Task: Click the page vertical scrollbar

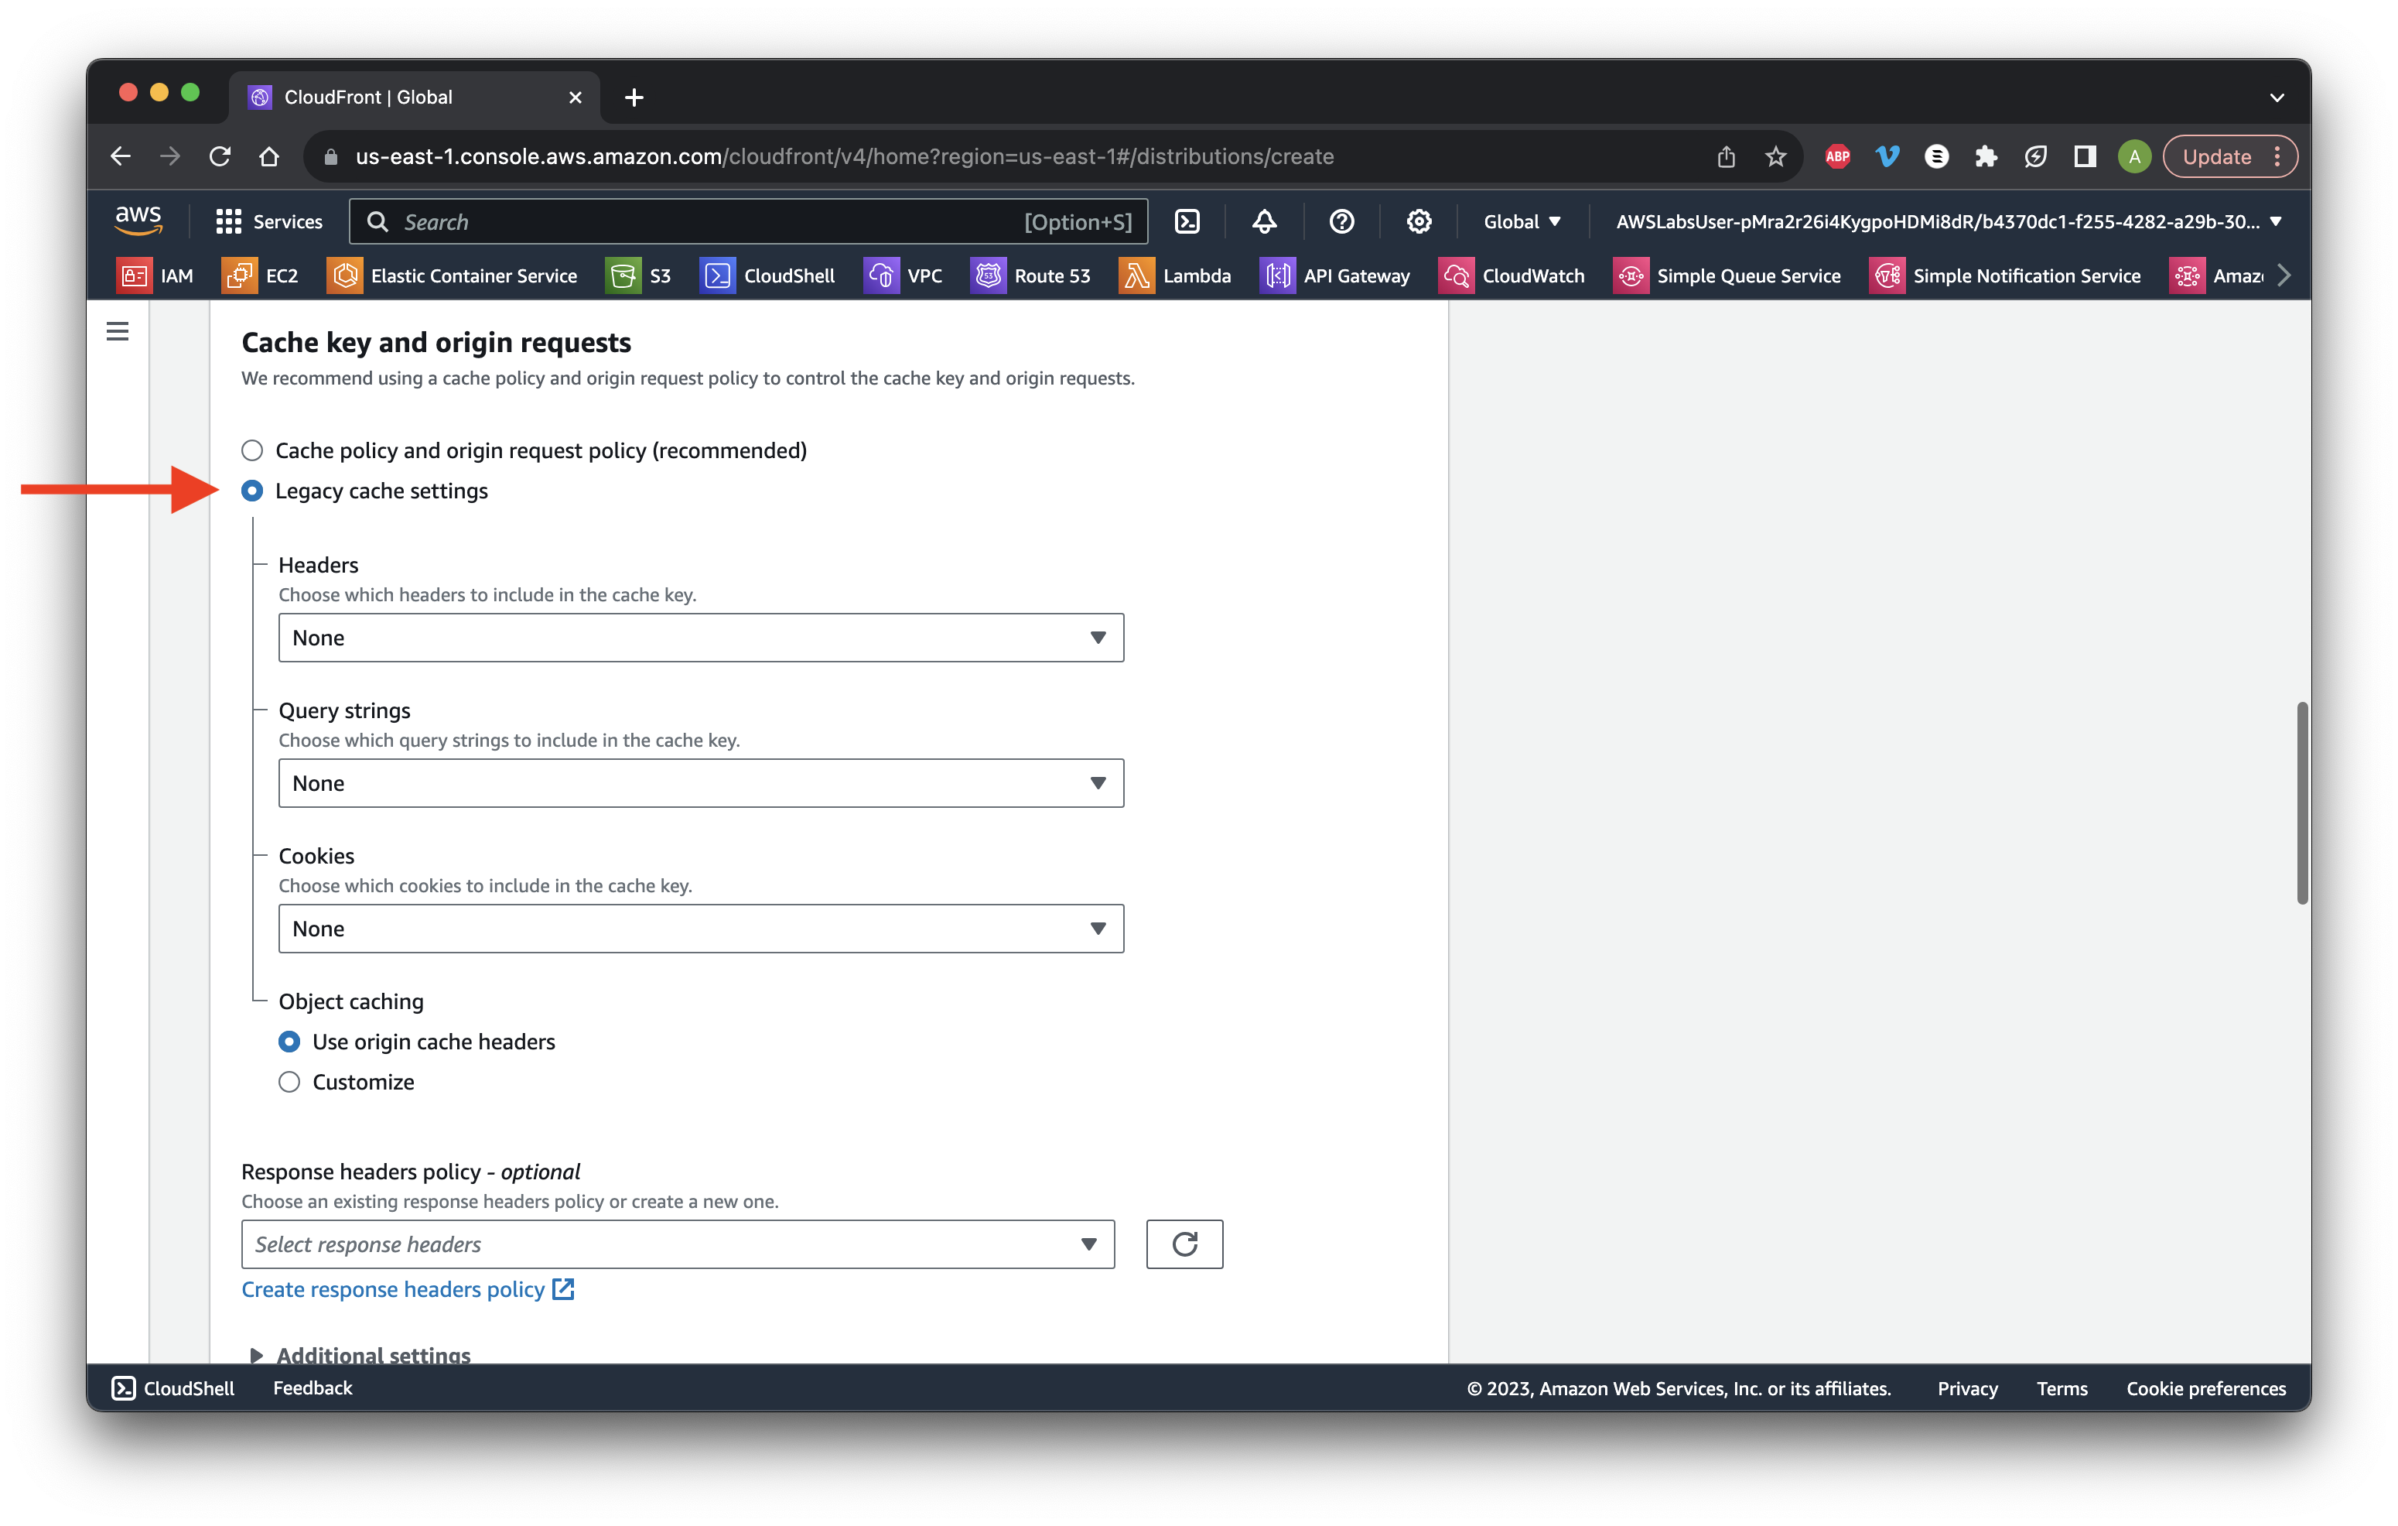Action: (2301, 802)
